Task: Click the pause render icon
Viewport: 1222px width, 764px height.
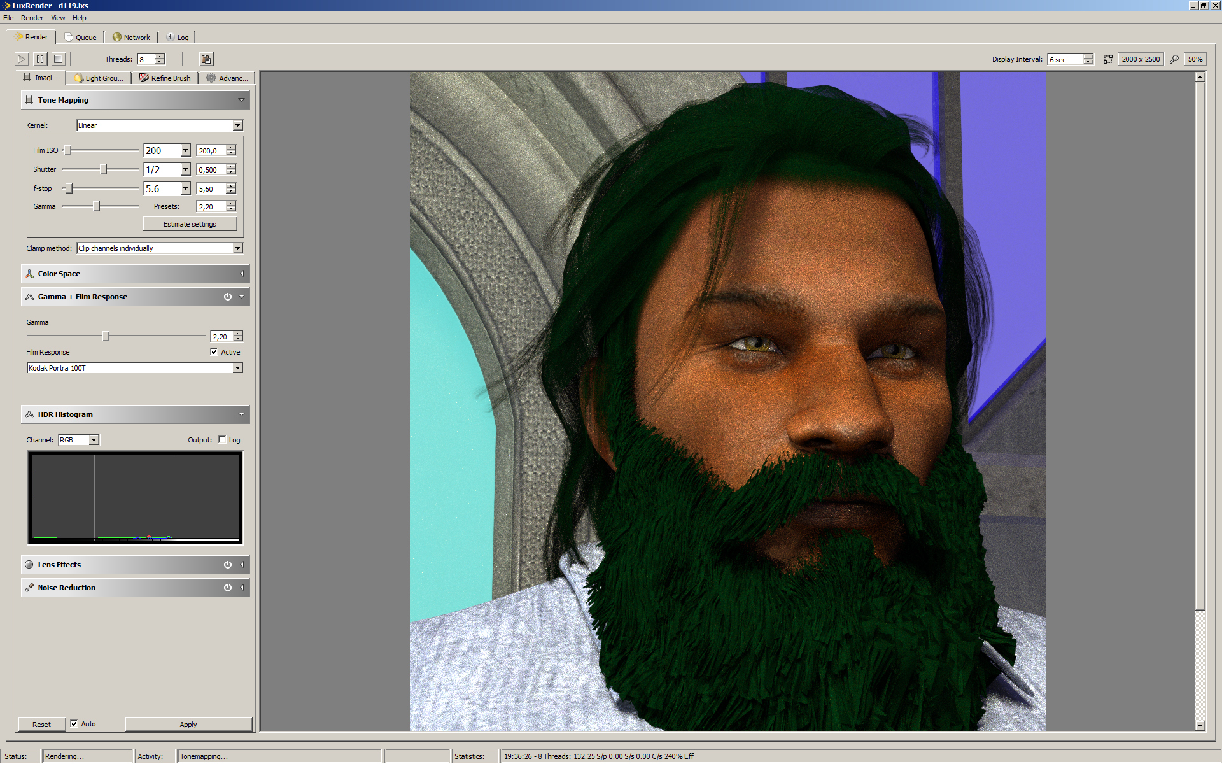Action: coord(40,59)
